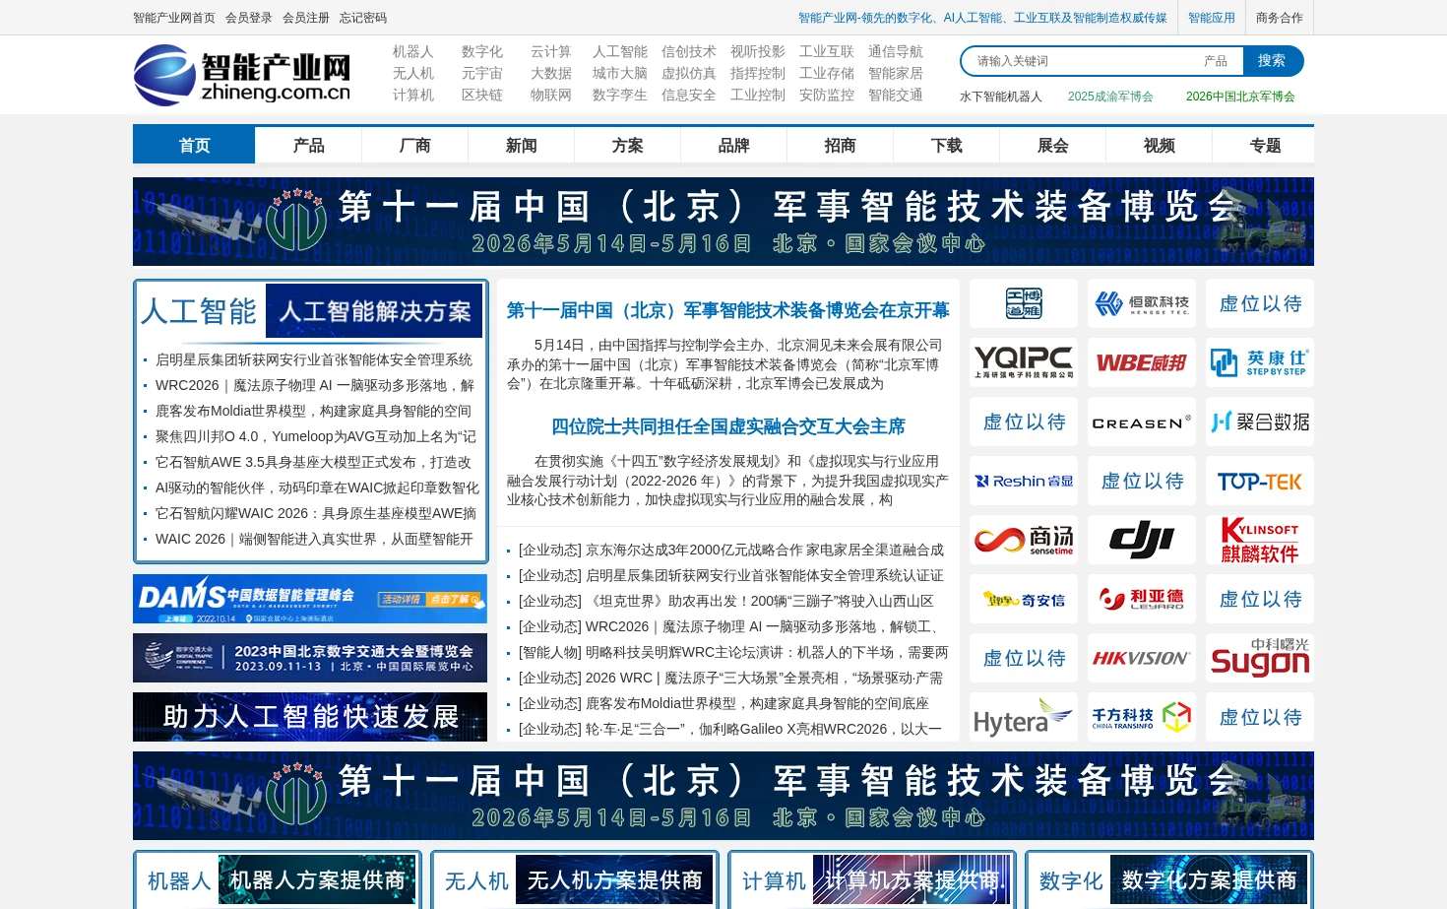The width and height of the screenshot is (1447, 909).
Task: Open hot keyword 水下智能机器人
Action: 1001,97
